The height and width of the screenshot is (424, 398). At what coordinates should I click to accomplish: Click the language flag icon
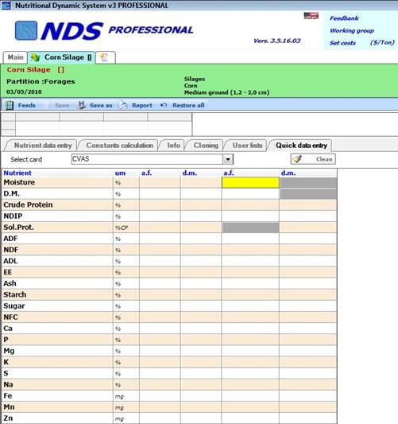coord(311,16)
